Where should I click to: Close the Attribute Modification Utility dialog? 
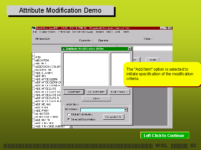click(x=130, y=49)
